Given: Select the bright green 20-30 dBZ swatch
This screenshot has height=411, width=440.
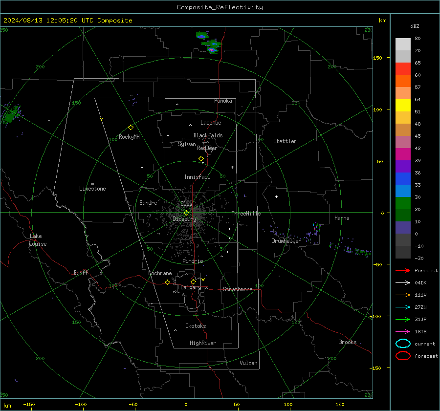Looking at the screenshot, I should [x=403, y=203].
